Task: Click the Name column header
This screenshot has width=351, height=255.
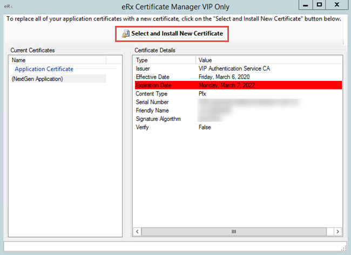Action: point(58,60)
